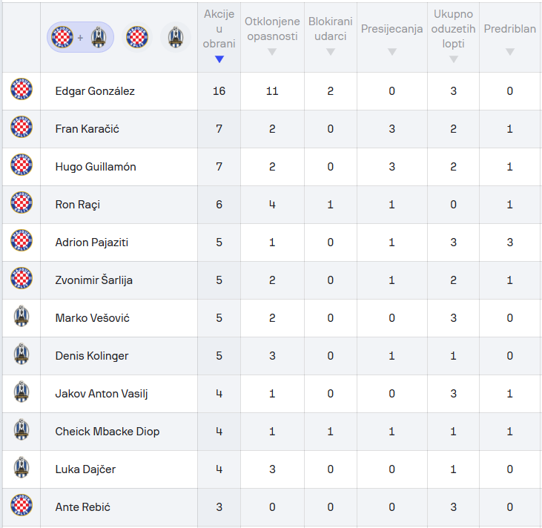This screenshot has height=528, width=542.
Task: Select Zvonimir Šarlija table row name
Action: point(94,280)
